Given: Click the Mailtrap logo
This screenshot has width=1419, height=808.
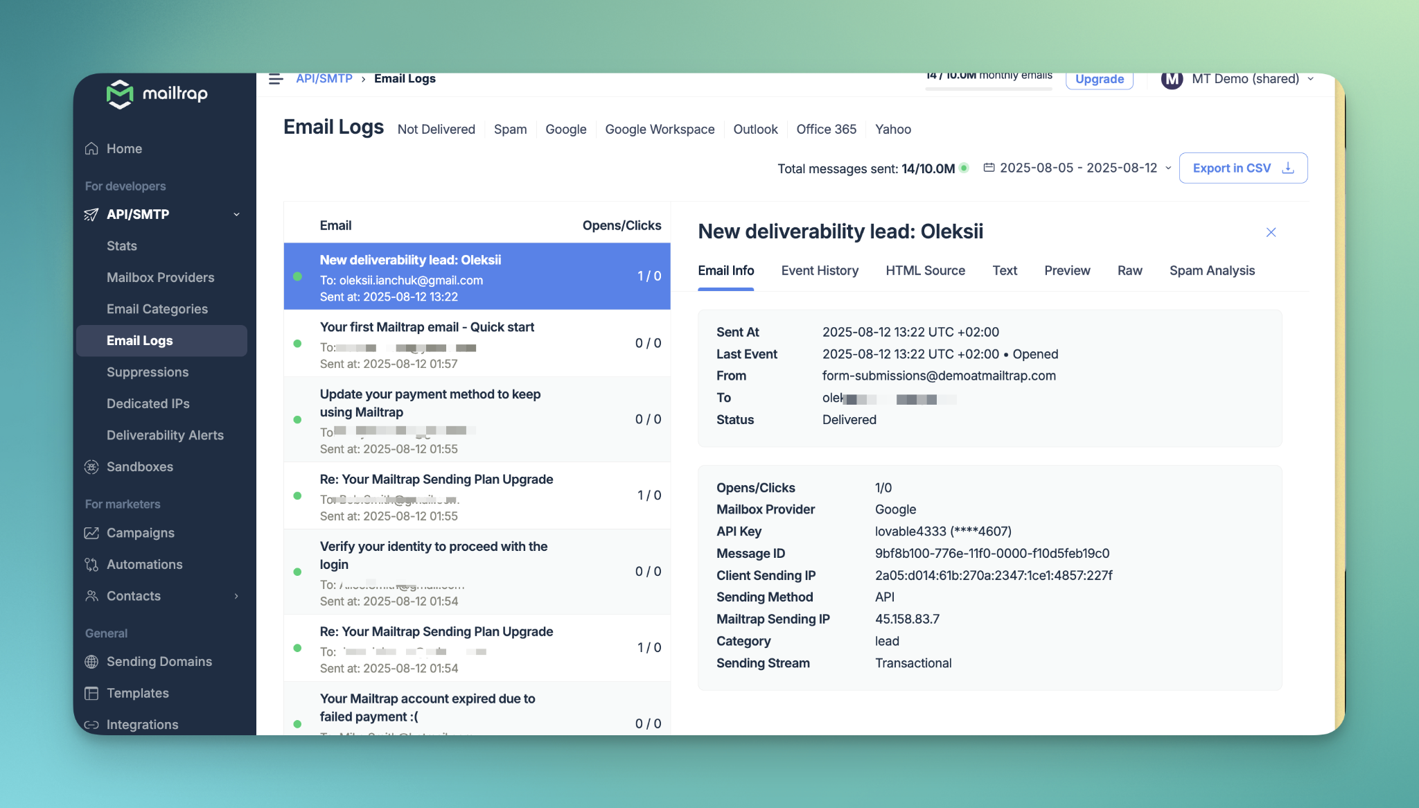Looking at the screenshot, I should pos(157,94).
